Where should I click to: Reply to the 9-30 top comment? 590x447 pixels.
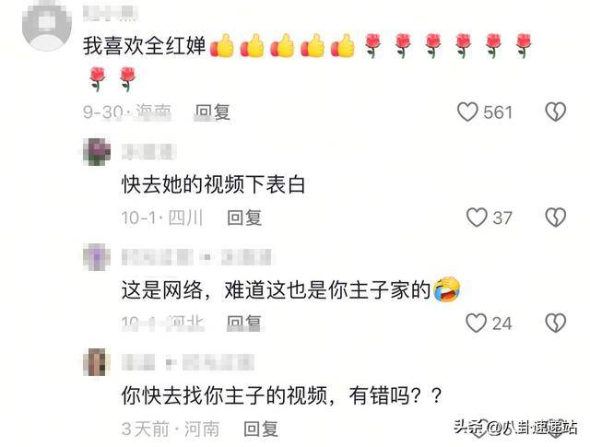pos(212,112)
